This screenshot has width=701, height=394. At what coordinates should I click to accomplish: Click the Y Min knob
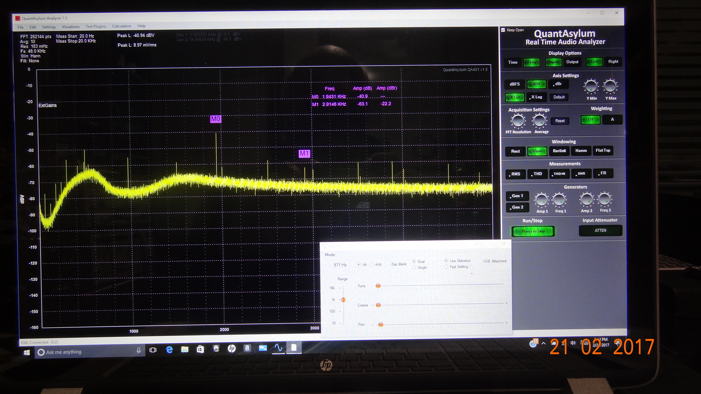[x=591, y=87]
